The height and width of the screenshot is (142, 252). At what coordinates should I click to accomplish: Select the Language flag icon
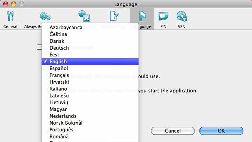coord(143,16)
